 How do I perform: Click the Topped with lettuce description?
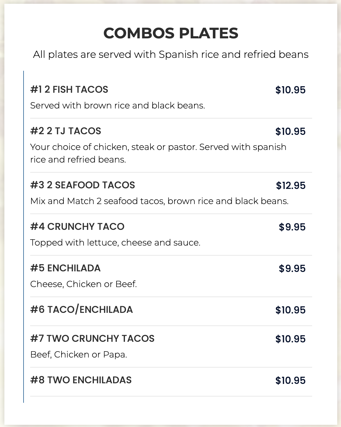click(115, 243)
